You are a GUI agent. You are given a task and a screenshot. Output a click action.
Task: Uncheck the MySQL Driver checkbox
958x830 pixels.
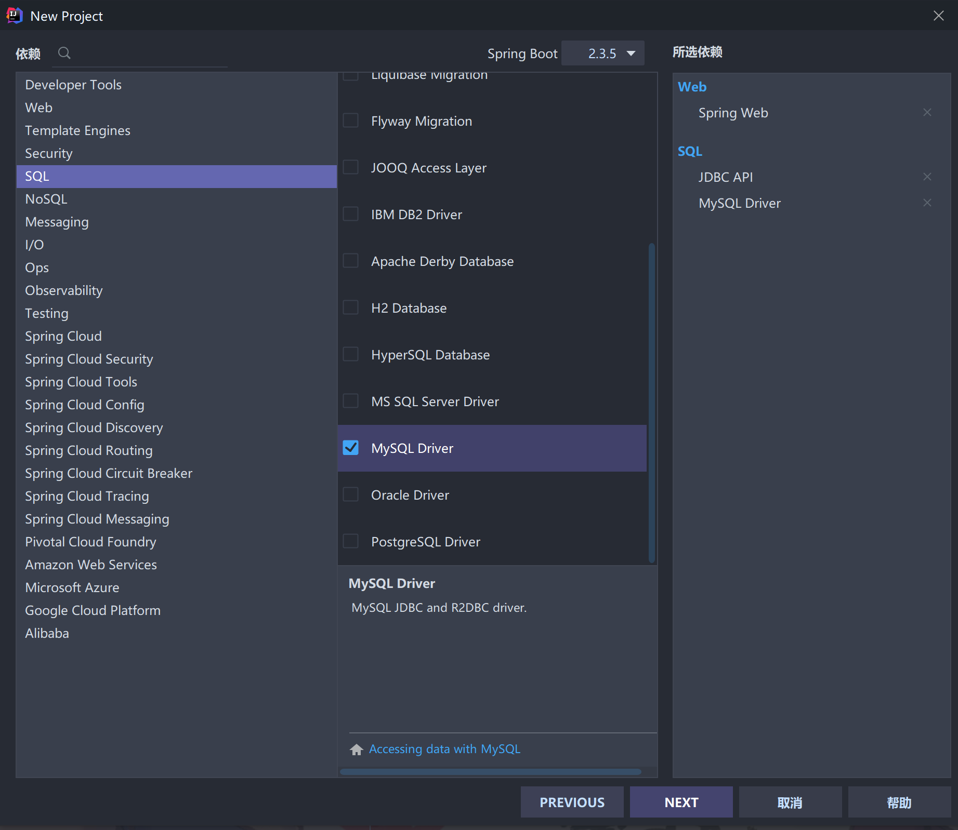351,448
